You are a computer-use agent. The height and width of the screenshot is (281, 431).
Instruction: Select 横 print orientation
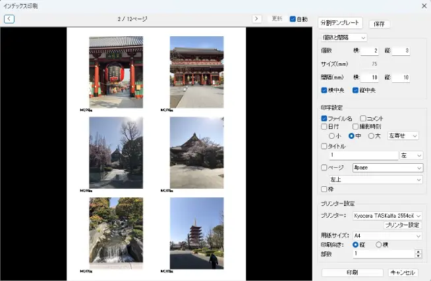tap(379, 245)
